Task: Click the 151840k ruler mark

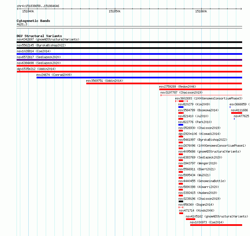Action: pos(28,11)
